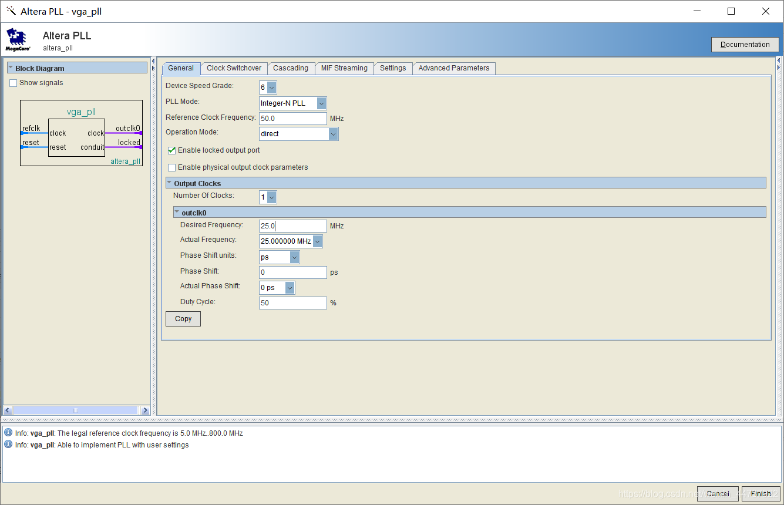This screenshot has height=505, width=784.
Task: Click the Cancel button
Action: coord(718,494)
